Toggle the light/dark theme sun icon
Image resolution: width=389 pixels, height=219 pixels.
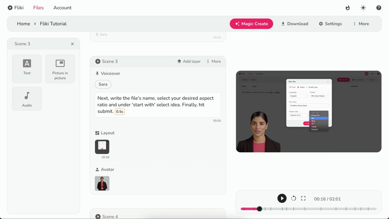(363, 8)
